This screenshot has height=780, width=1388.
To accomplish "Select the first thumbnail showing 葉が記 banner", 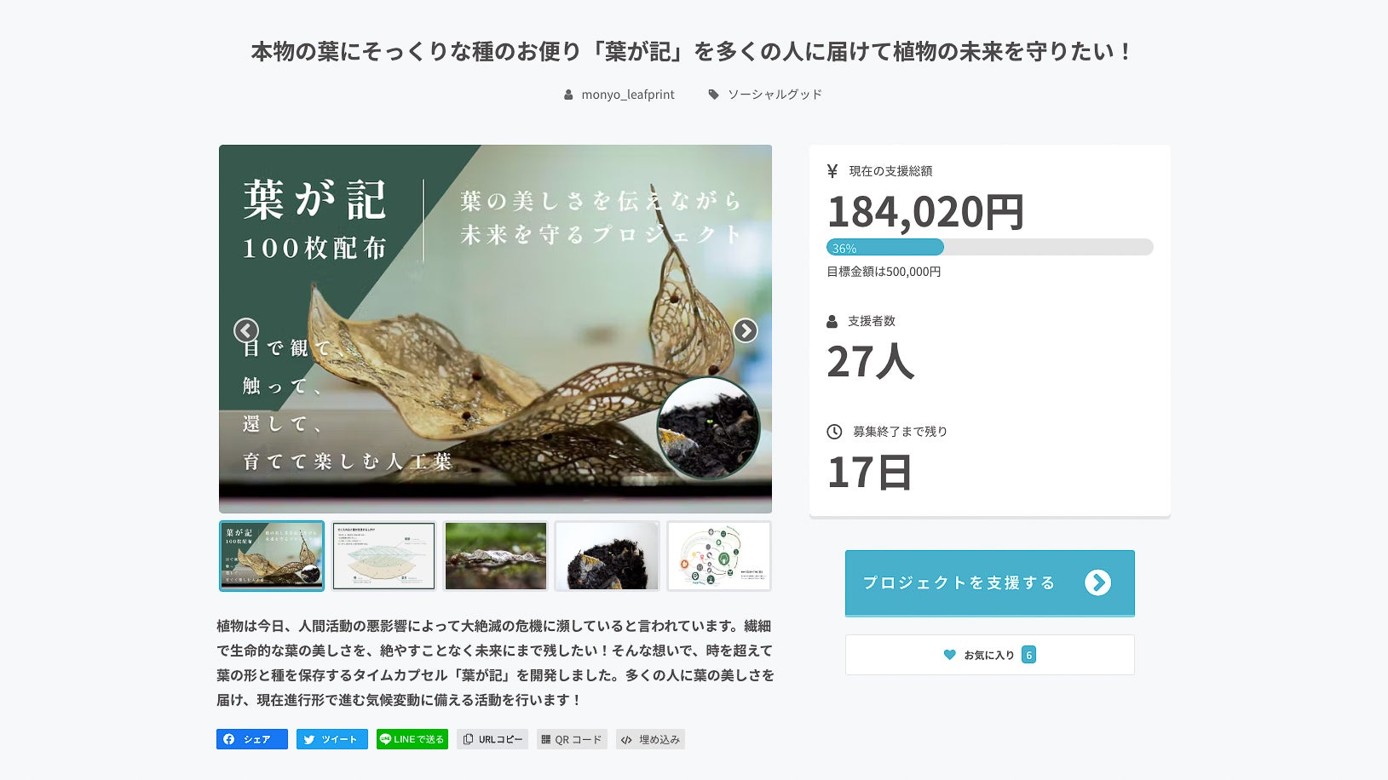I will coord(272,556).
